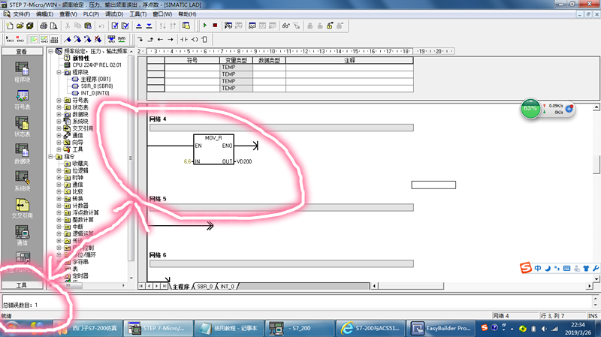601x337 pixels.
Task: Expand the 位逻辑 instruction folder
Action: tap(59, 170)
